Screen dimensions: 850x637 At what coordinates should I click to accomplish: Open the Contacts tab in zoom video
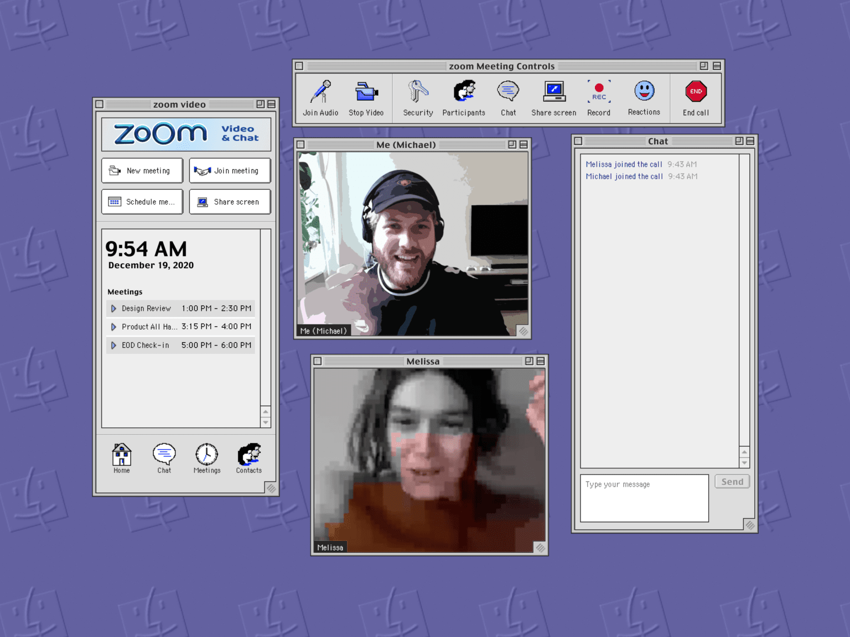[x=249, y=458]
